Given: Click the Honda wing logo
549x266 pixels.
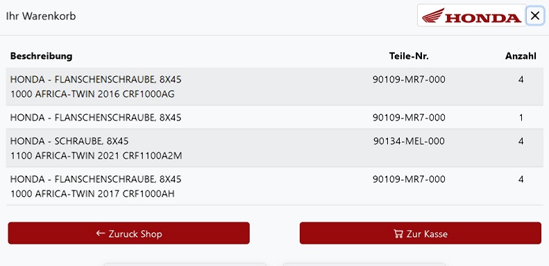Looking at the screenshot, I should coord(472,15).
